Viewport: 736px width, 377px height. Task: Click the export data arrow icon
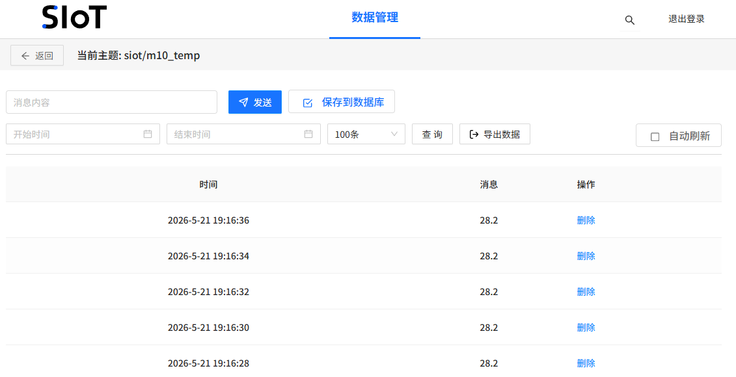click(x=474, y=135)
